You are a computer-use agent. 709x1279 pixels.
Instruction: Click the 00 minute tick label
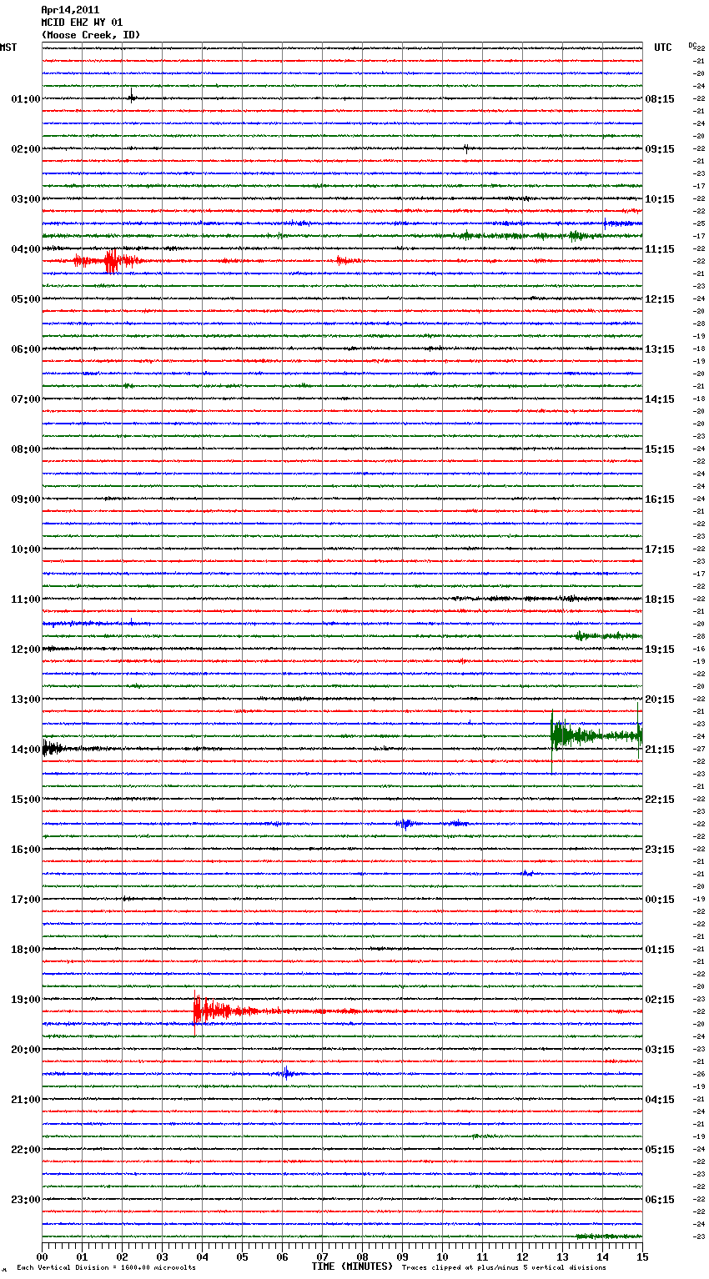(x=43, y=1256)
